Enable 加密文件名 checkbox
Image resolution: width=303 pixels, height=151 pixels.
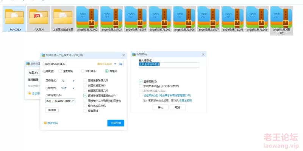click(141, 86)
